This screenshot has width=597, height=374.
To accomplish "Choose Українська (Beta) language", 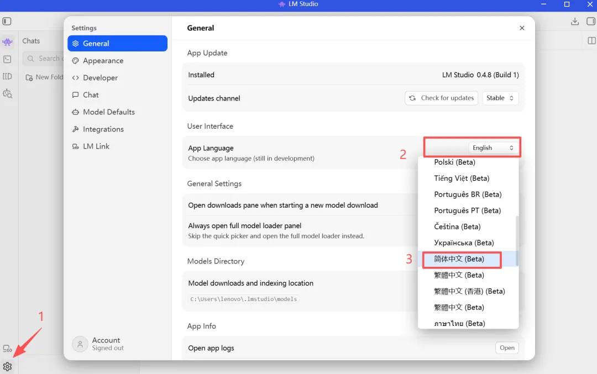I will [x=468, y=243].
